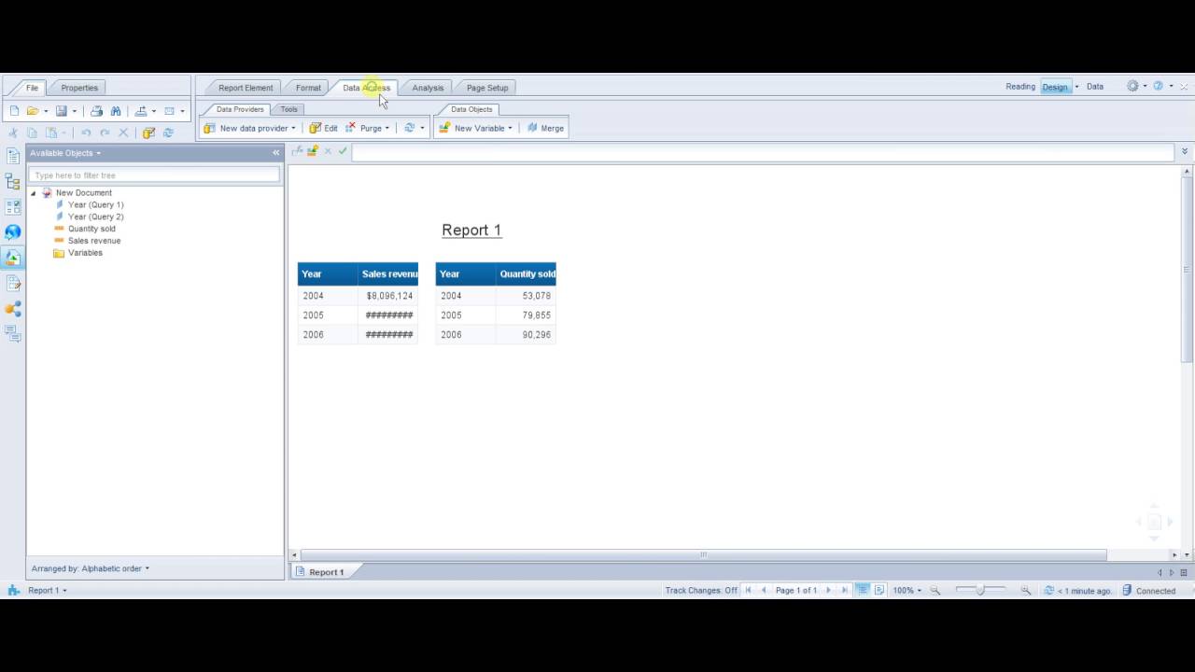
Task: Validate formula green checkmark icon
Action: (x=343, y=150)
